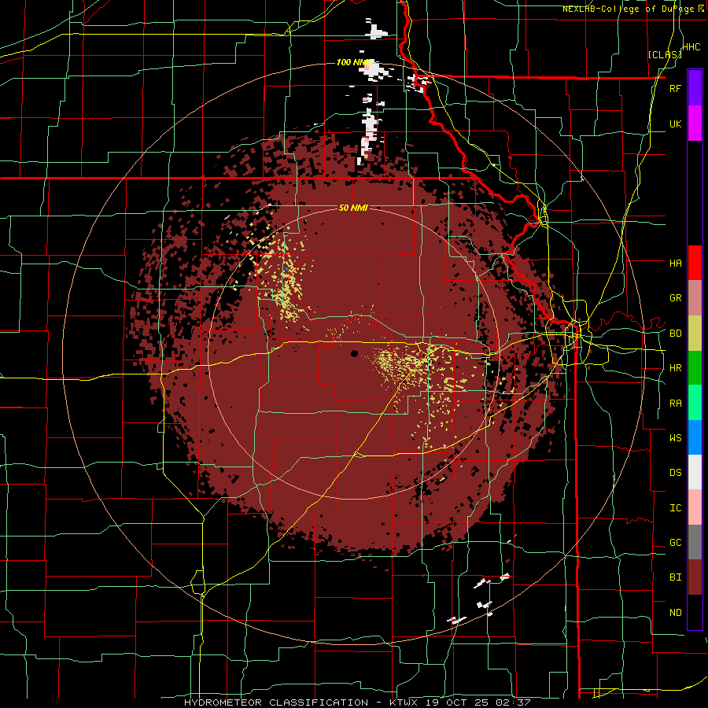The width and height of the screenshot is (708, 708).
Task: Click the dark green HR legend swatch
Action: point(695,367)
